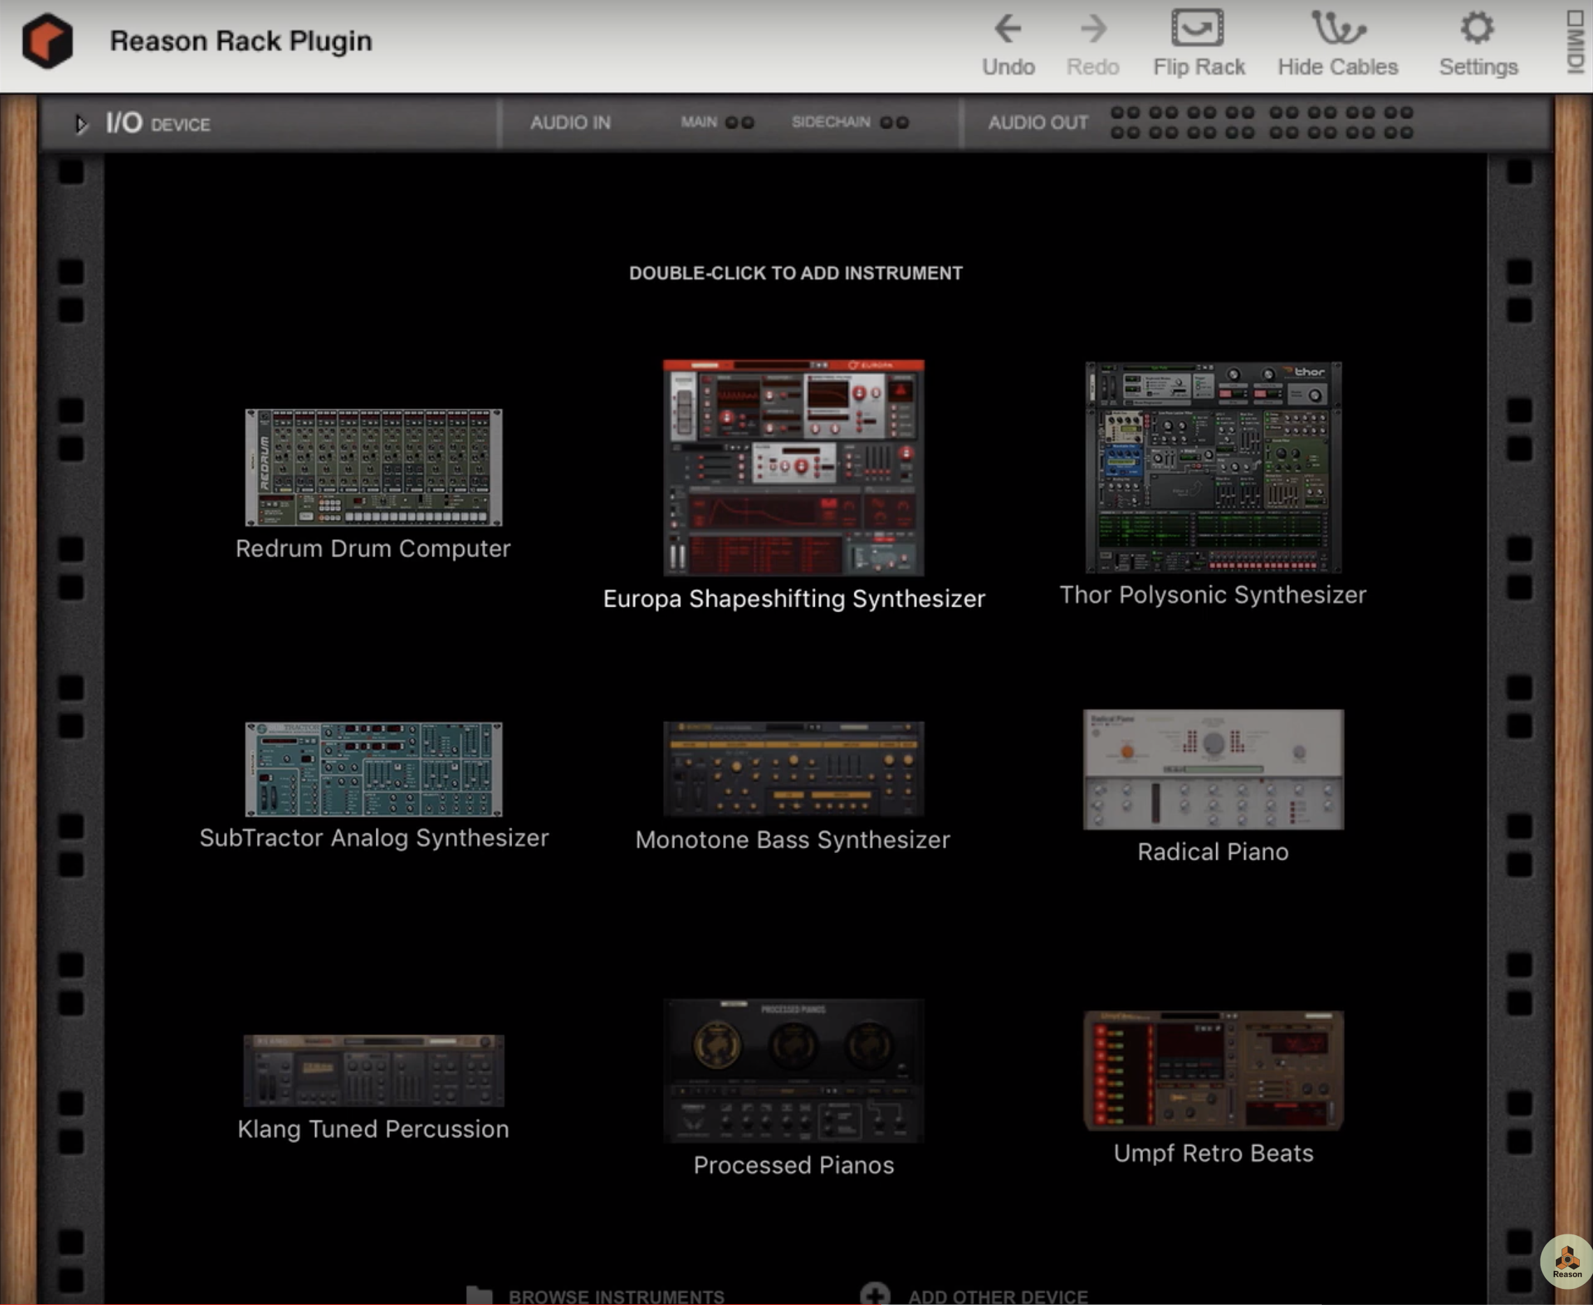Image resolution: width=1593 pixels, height=1305 pixels.
Task: Click the Settings text label
Action: pos(1478,68)
